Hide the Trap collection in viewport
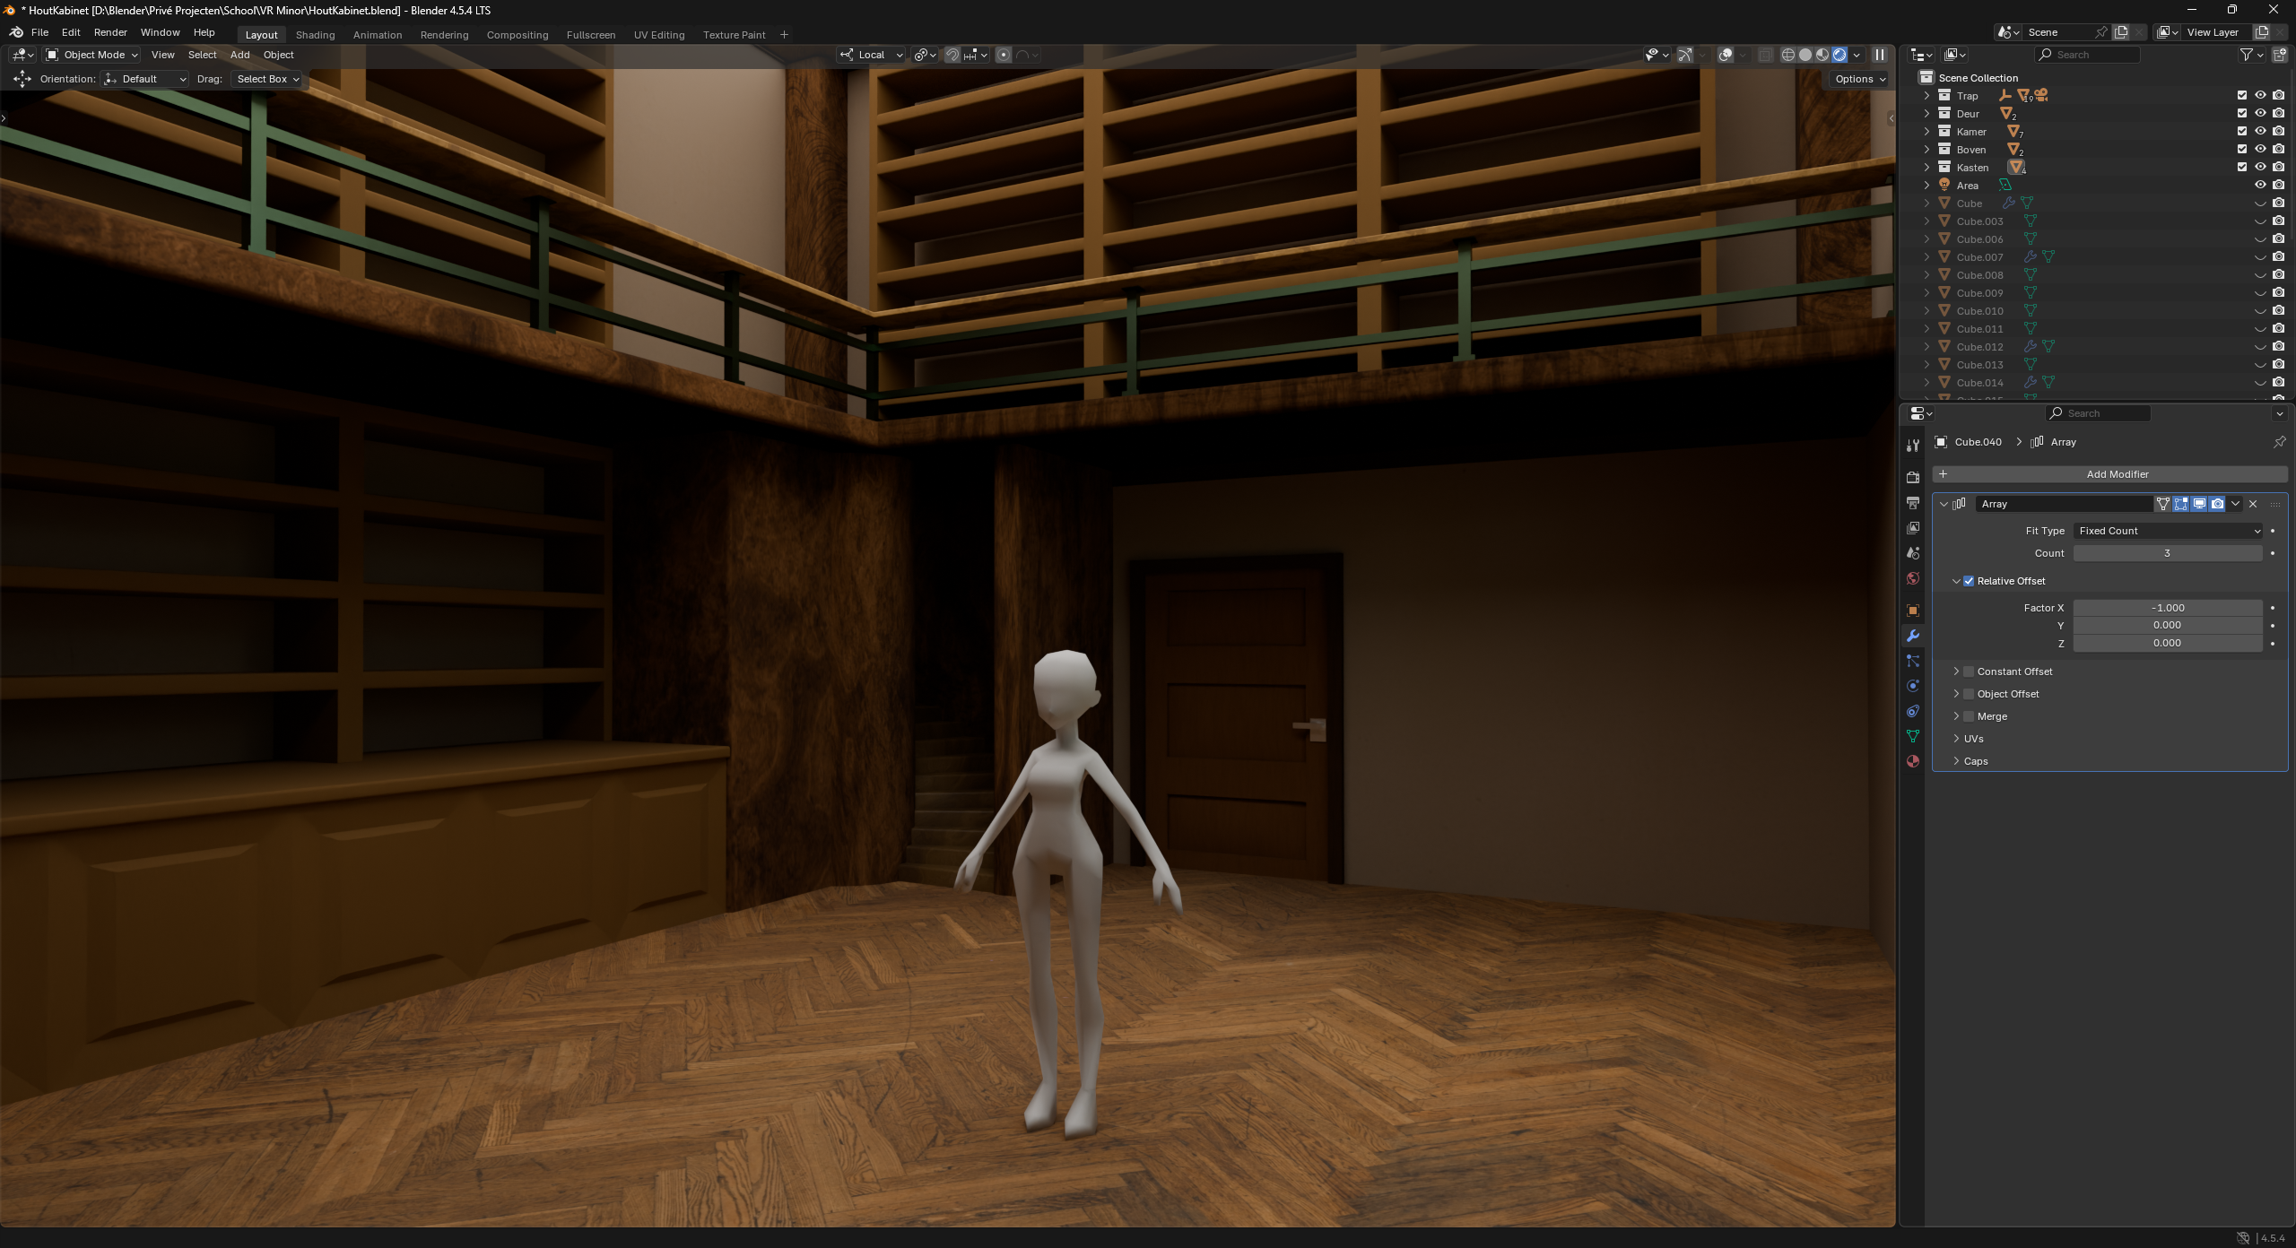Viewport: 2296px width, 1248px height. 2260,95
